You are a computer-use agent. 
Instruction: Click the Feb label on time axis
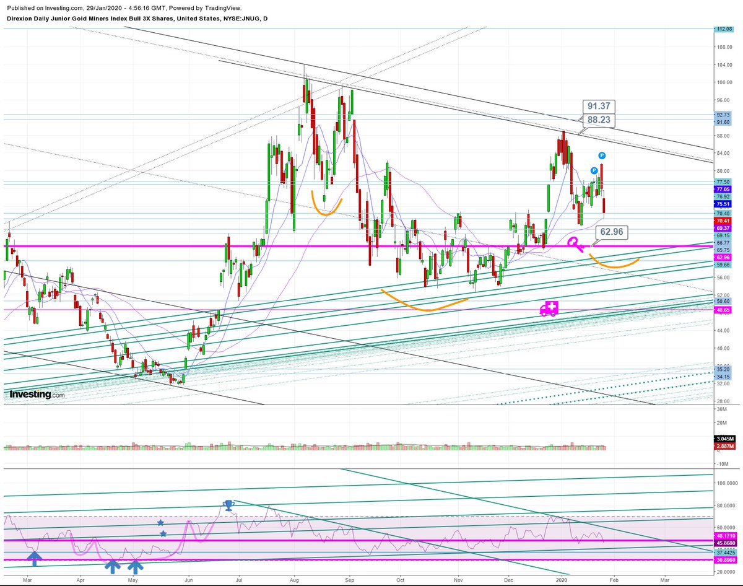pyautogui.click(x=614, y=582)
